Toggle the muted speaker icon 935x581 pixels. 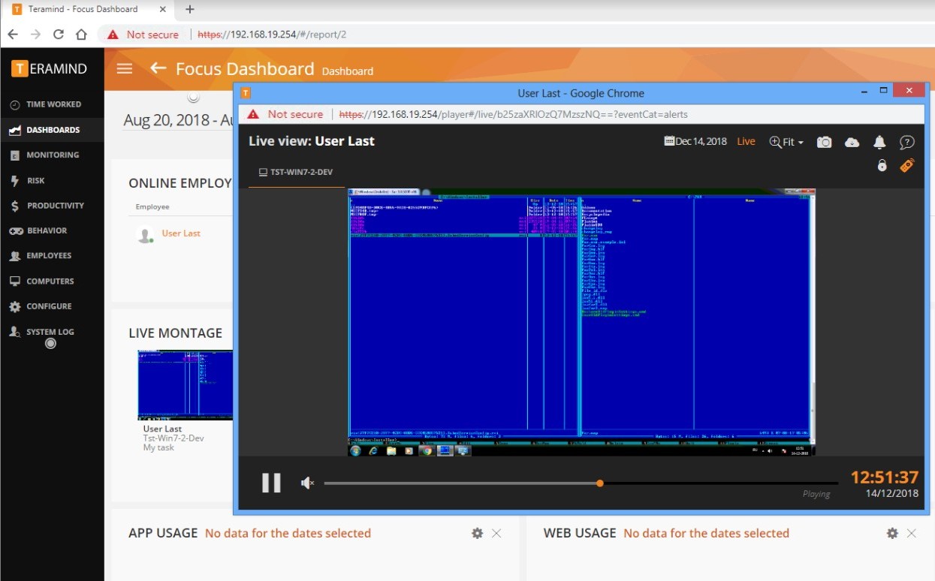[x=307, y=483]
